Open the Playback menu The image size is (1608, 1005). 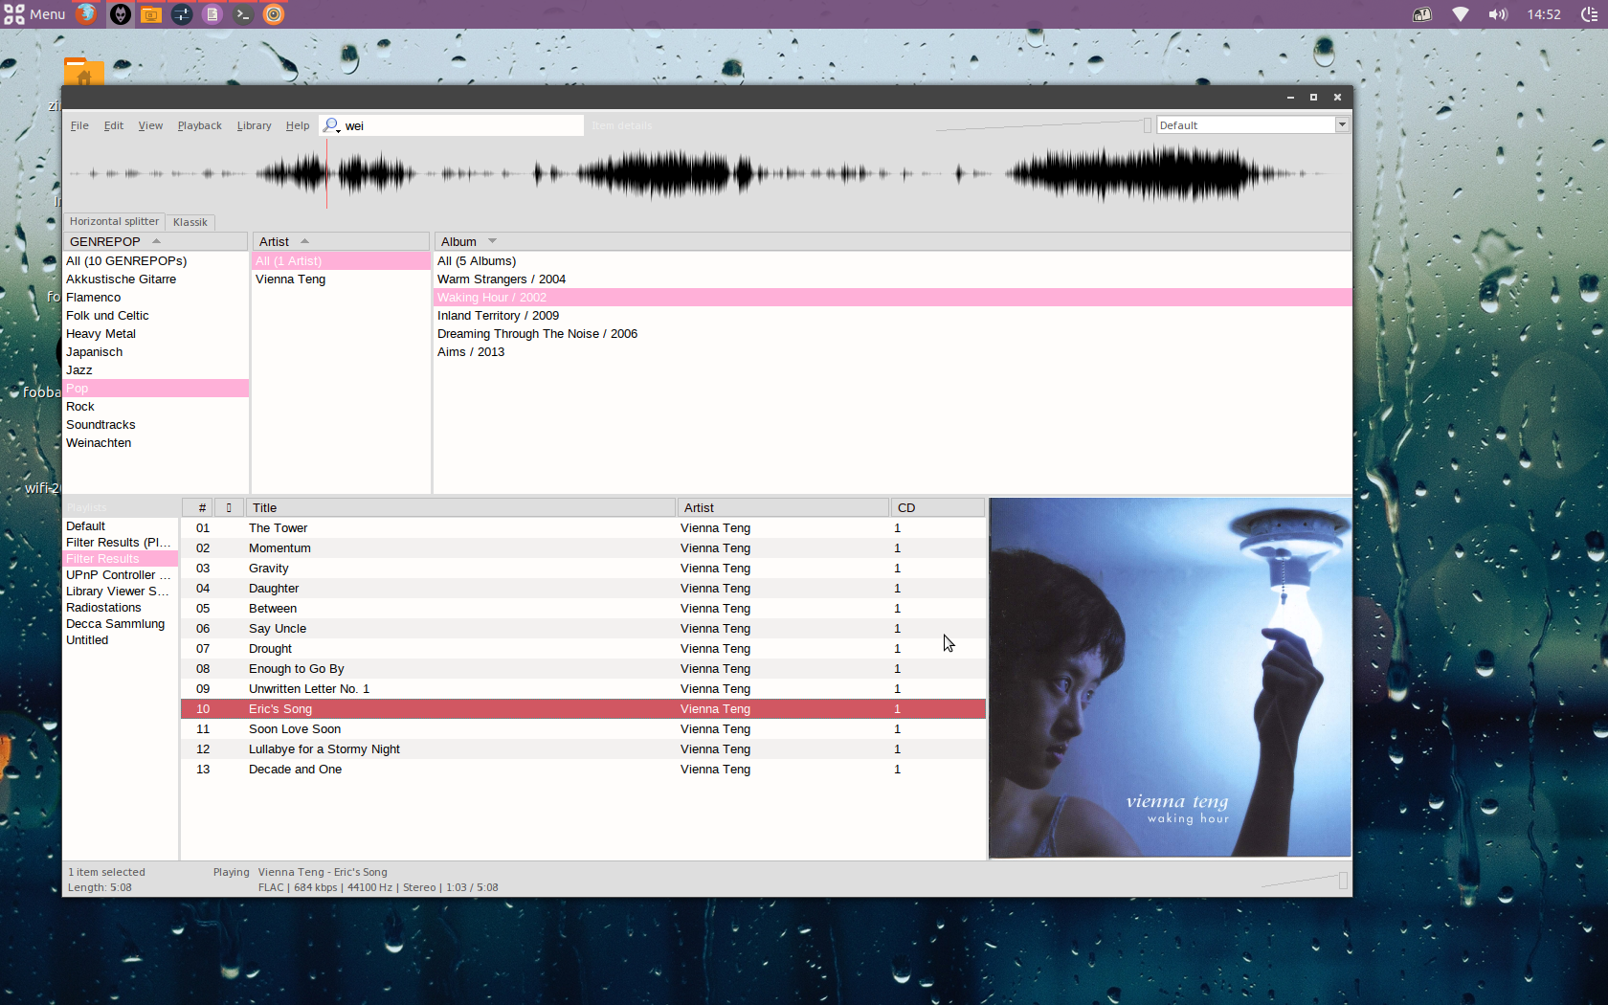199,125
